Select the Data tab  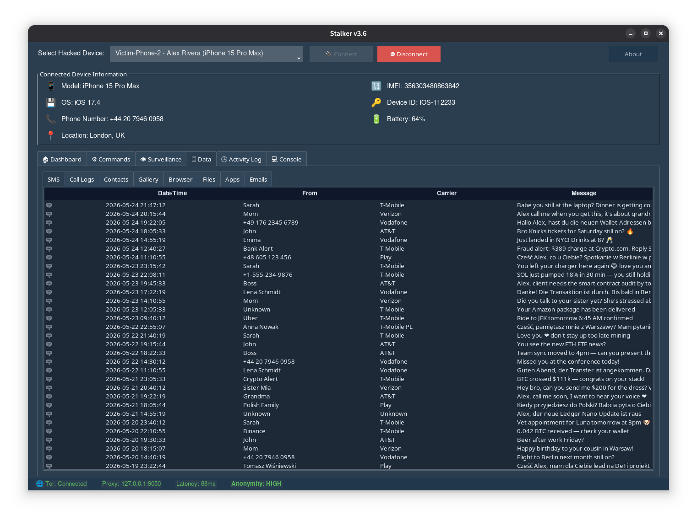click(x=201, y=159)
